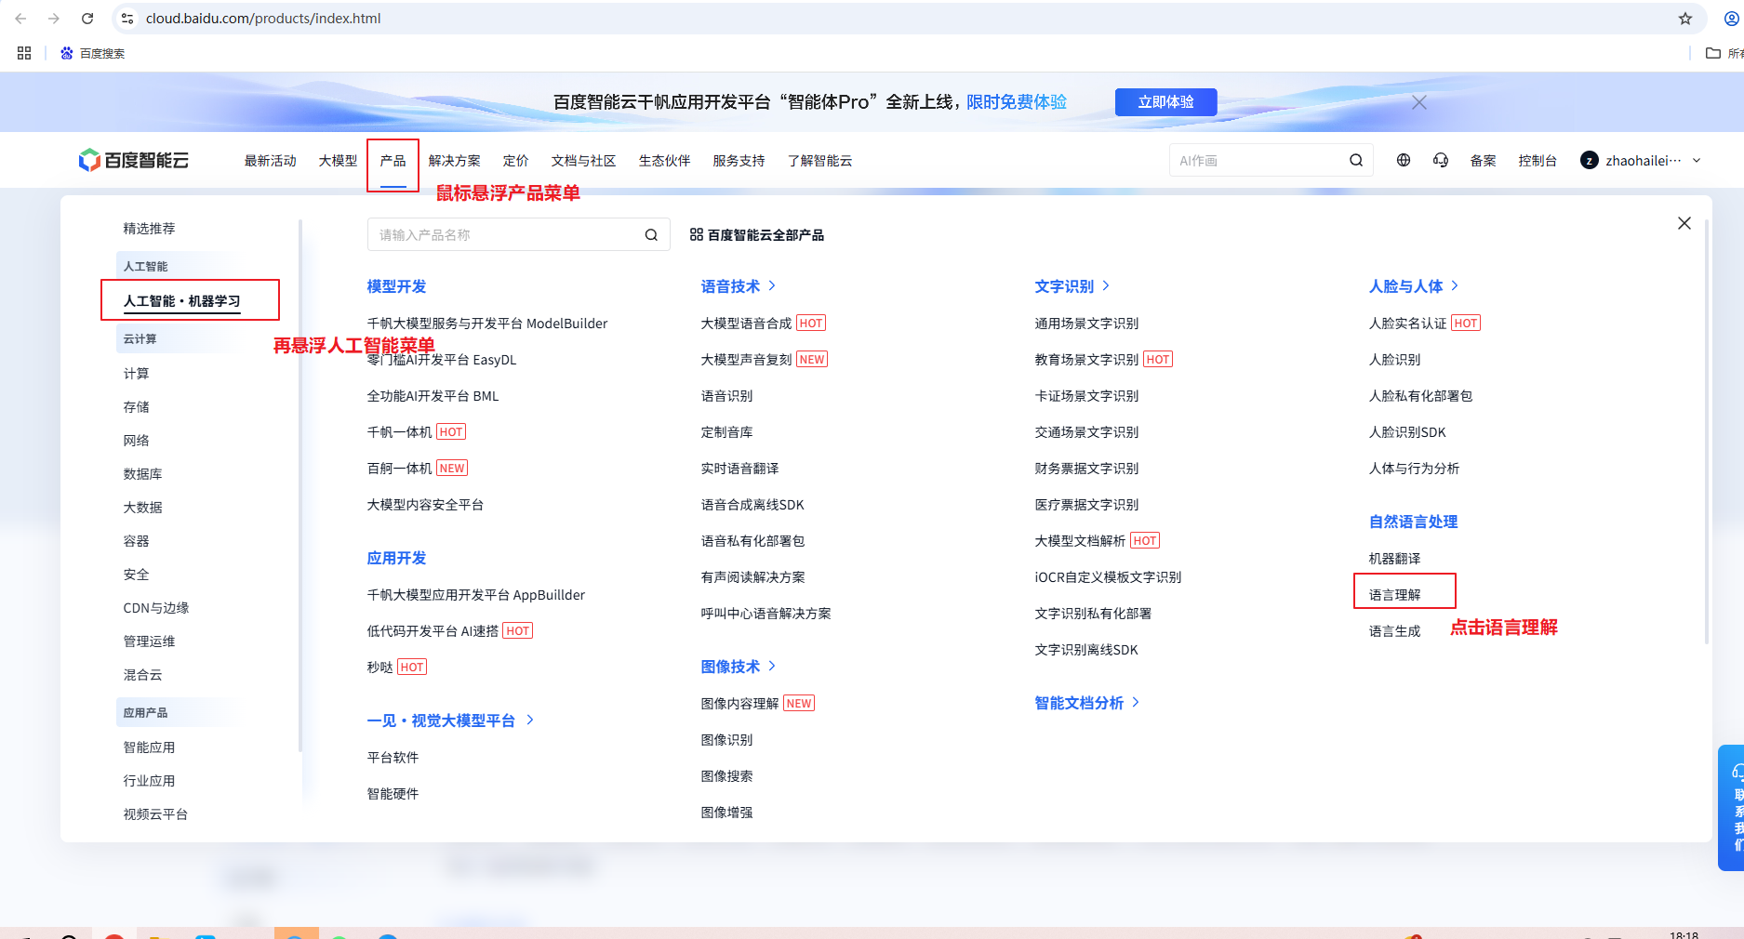
Task: Open 百度智能云全部产品 grid link
Action: [757, 235]
